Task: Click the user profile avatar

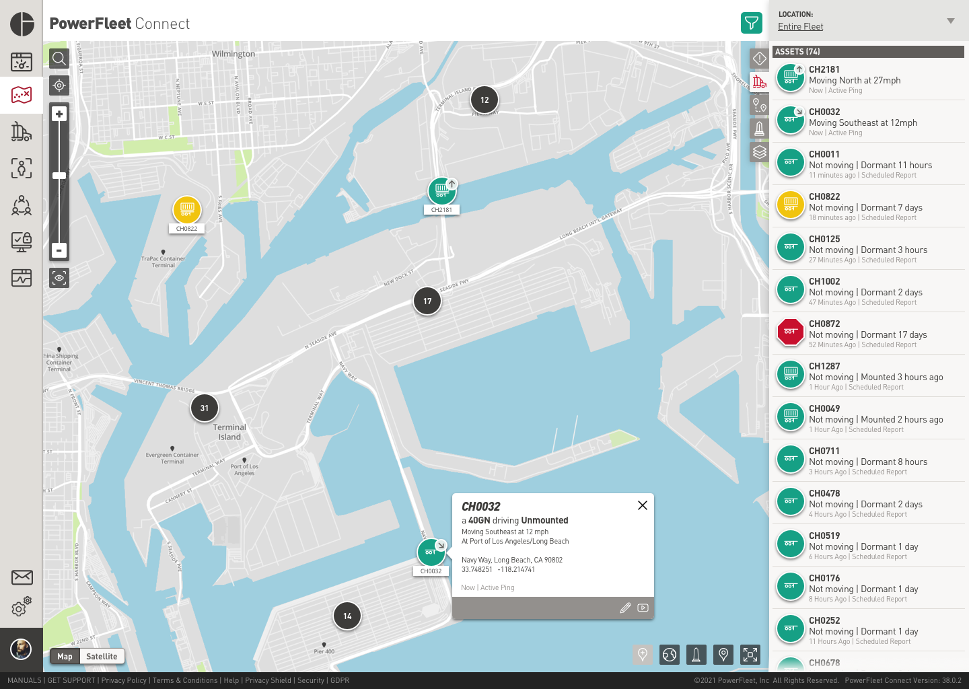Action: point(22,649)
